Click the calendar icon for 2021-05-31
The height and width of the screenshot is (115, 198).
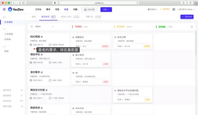(31, 80)
